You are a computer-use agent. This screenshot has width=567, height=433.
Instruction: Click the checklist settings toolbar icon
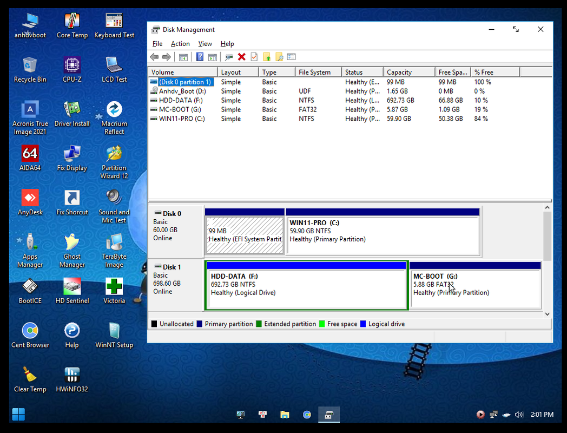292,57
